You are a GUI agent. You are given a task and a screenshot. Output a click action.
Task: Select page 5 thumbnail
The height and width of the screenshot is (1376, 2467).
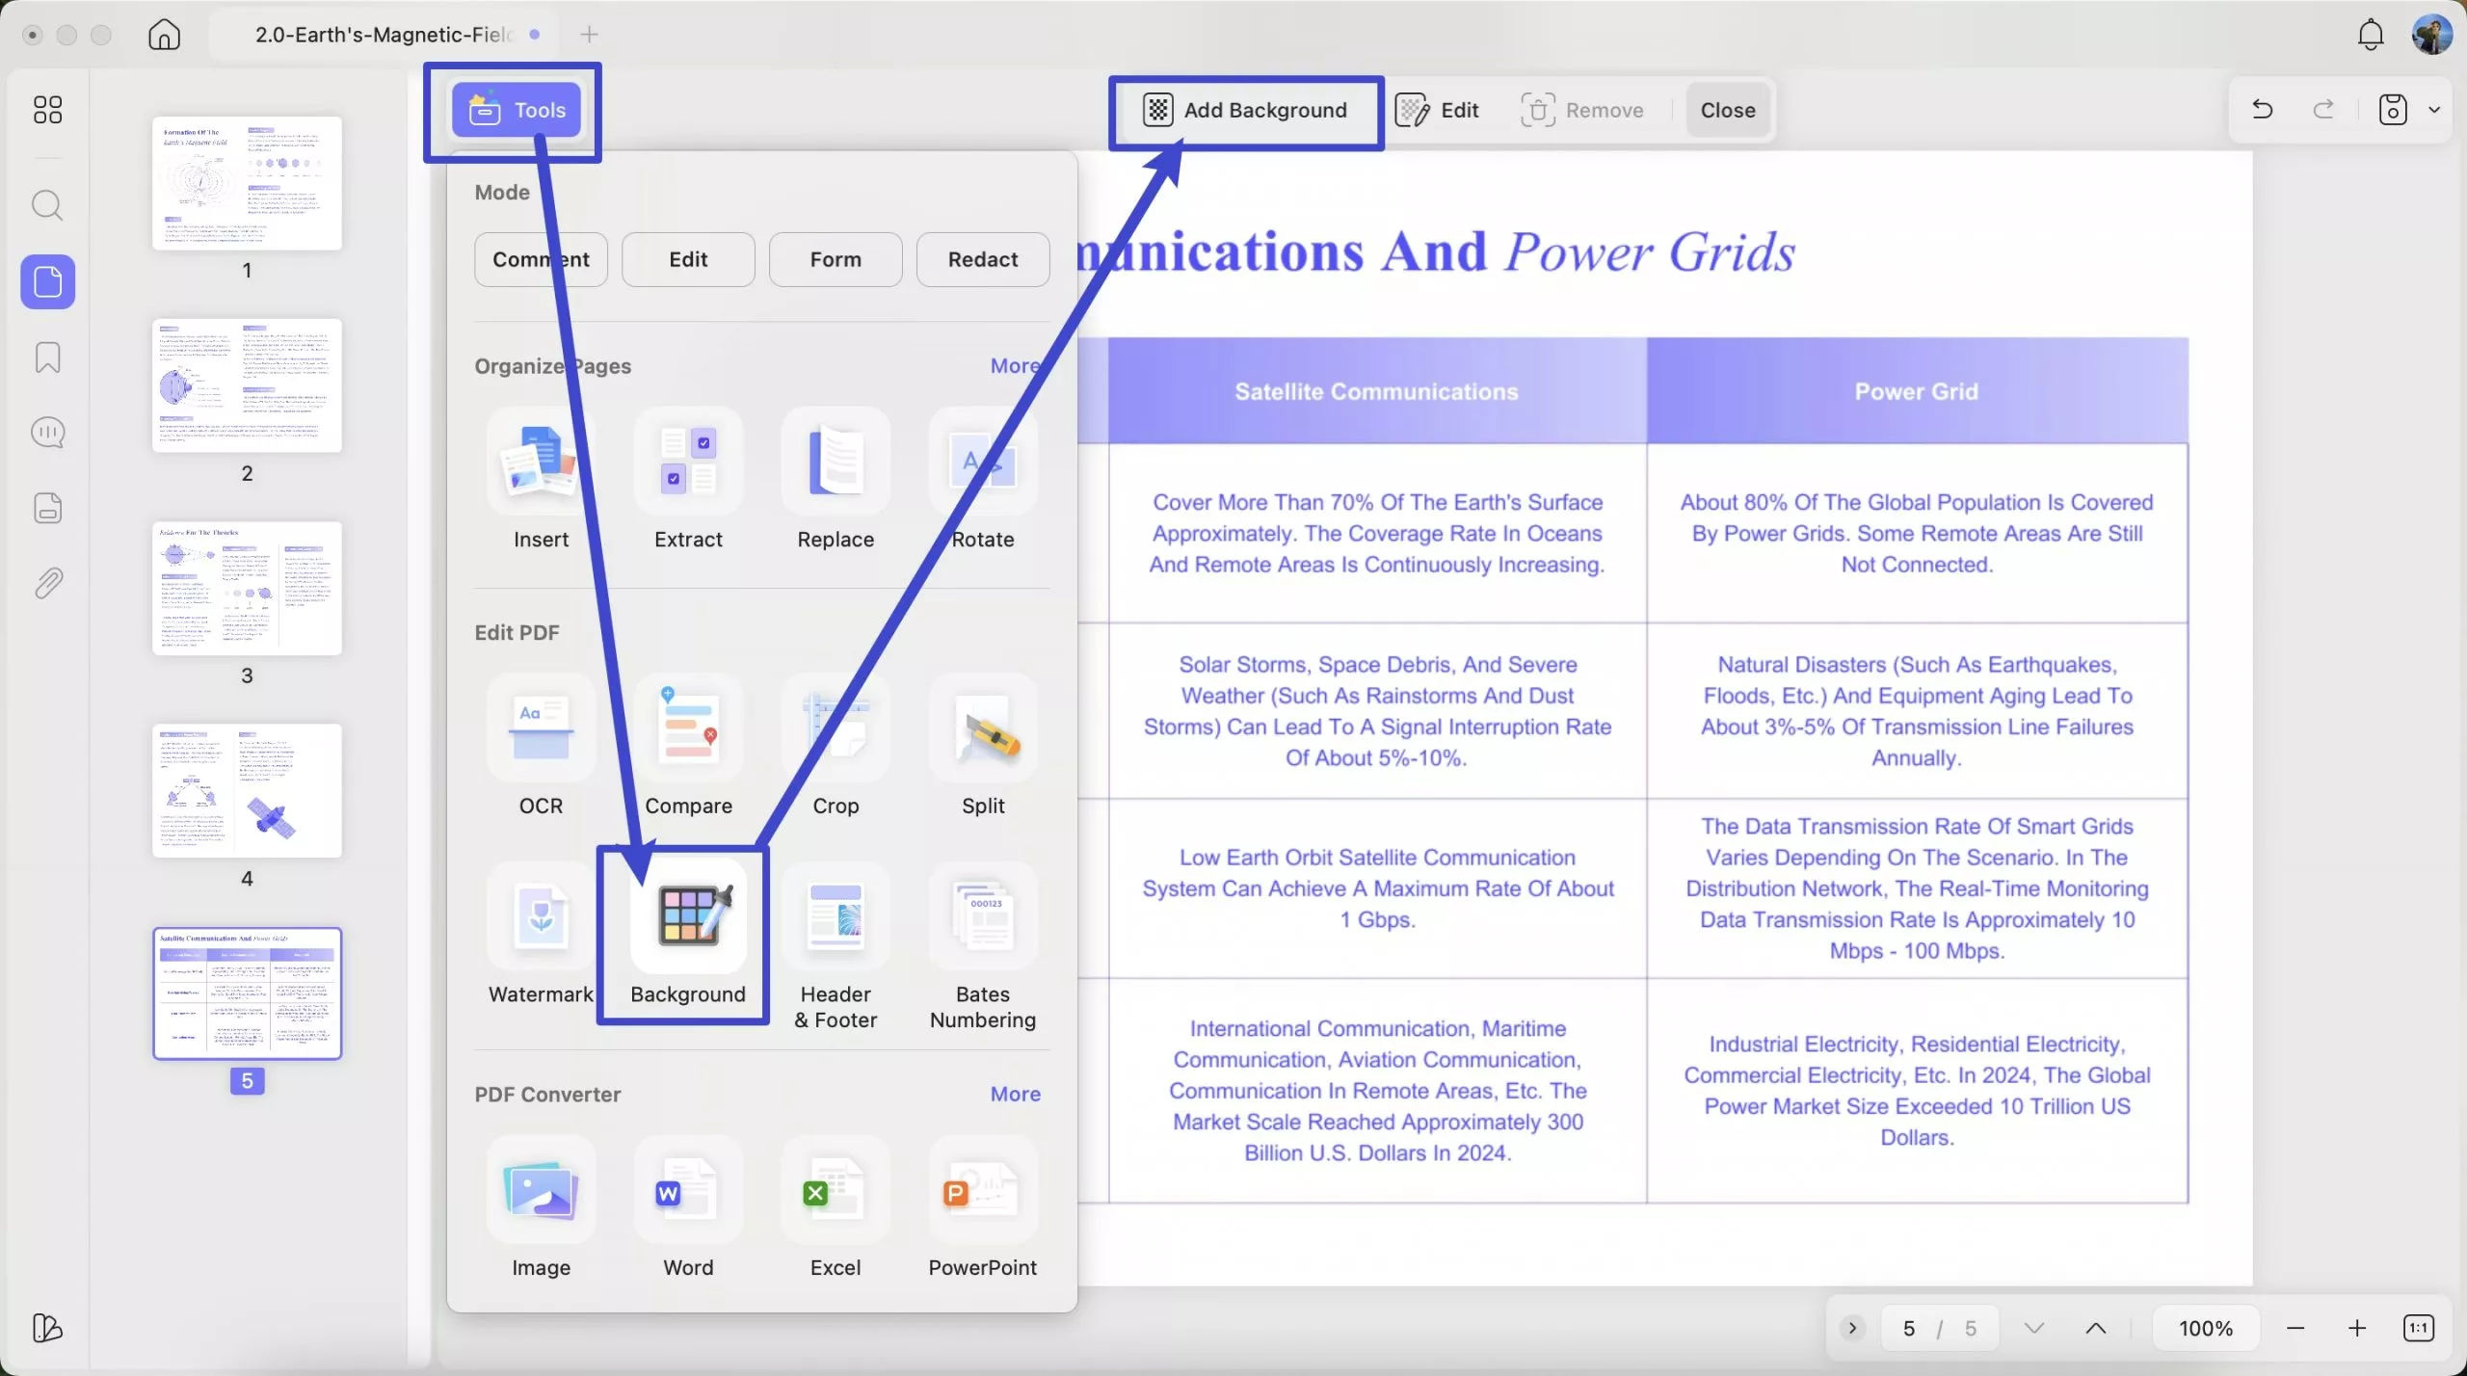click(x=247, y=993)
